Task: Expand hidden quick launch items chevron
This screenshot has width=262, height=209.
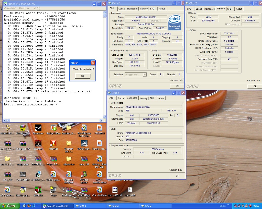Action: point(39,205)
